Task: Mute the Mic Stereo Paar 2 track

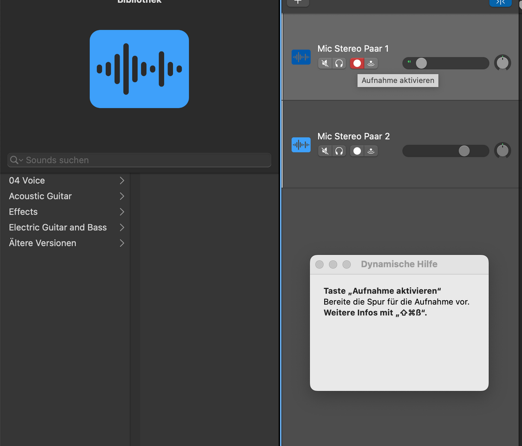Action: tap(325, 151)
